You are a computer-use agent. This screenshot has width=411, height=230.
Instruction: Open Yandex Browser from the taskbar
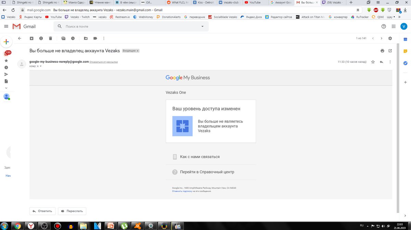coord(31,226)
